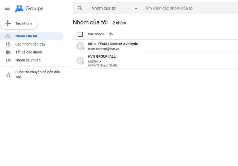Click the colorful plus icon in Tạo nhóm
This screenshot has width=238, height=166.
point(8,23)
